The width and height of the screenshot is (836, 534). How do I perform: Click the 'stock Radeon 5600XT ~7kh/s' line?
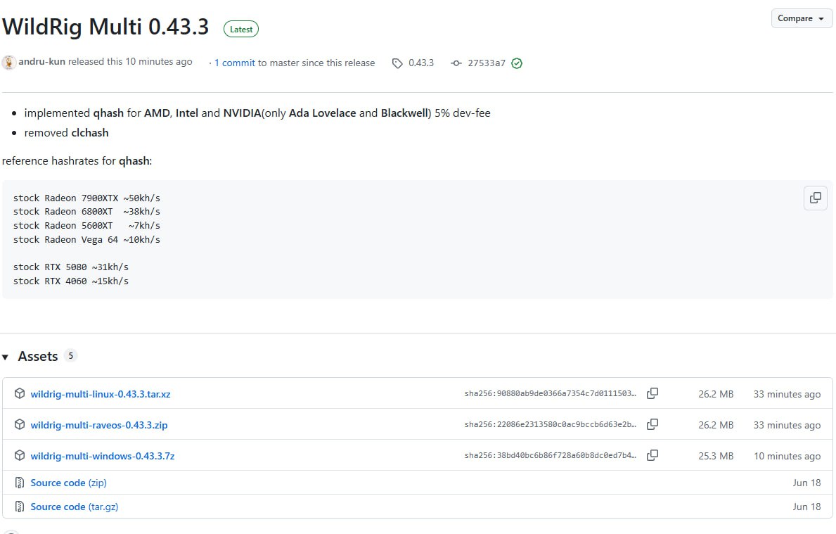click(x=86, y=226)
